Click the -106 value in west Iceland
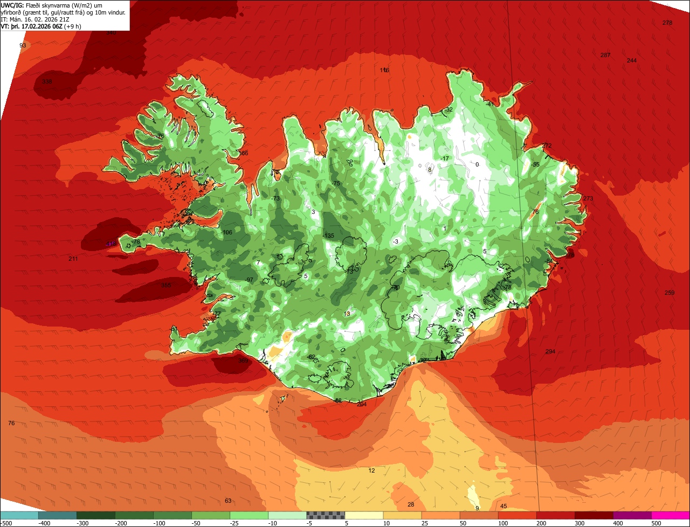690x527 pixels. point(227,232)
